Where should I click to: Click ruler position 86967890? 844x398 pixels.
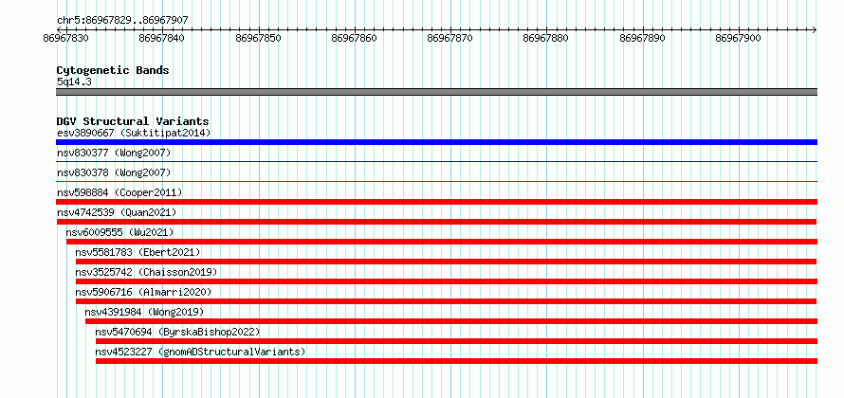[x=642, y=38]
